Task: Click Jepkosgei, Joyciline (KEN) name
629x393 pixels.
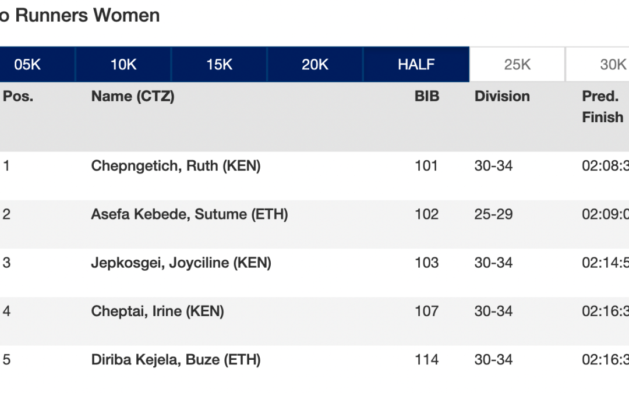Action: 181,263
